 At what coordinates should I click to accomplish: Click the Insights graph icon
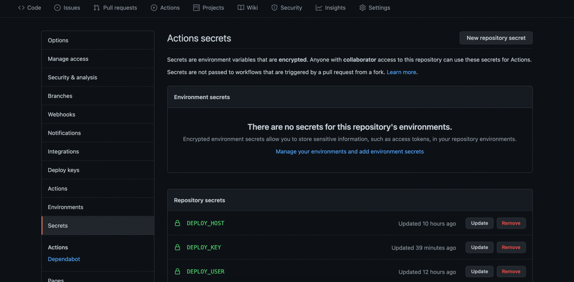click(320, 7)
